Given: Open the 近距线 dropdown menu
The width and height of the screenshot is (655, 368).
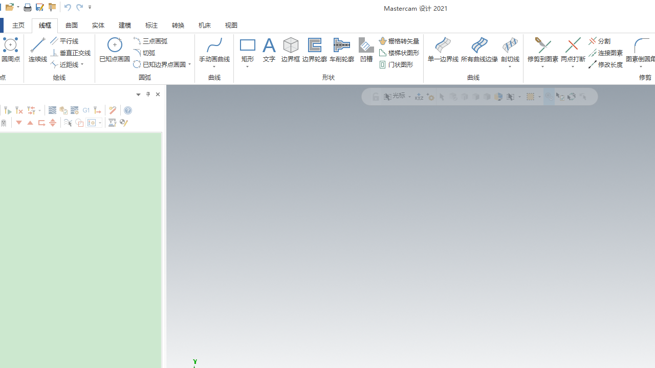Looking at the screenshot, I should click(82, 65).
